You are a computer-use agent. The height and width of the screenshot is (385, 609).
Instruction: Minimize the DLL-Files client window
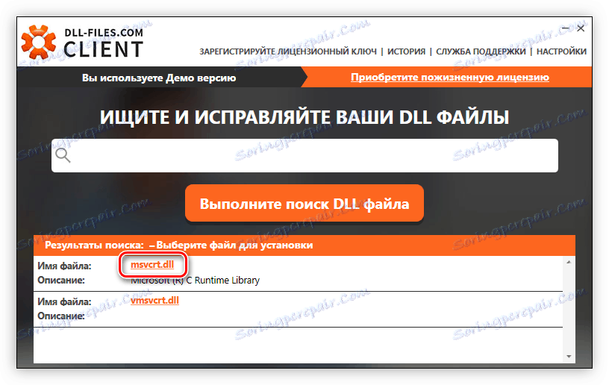(x=566, y=28)
